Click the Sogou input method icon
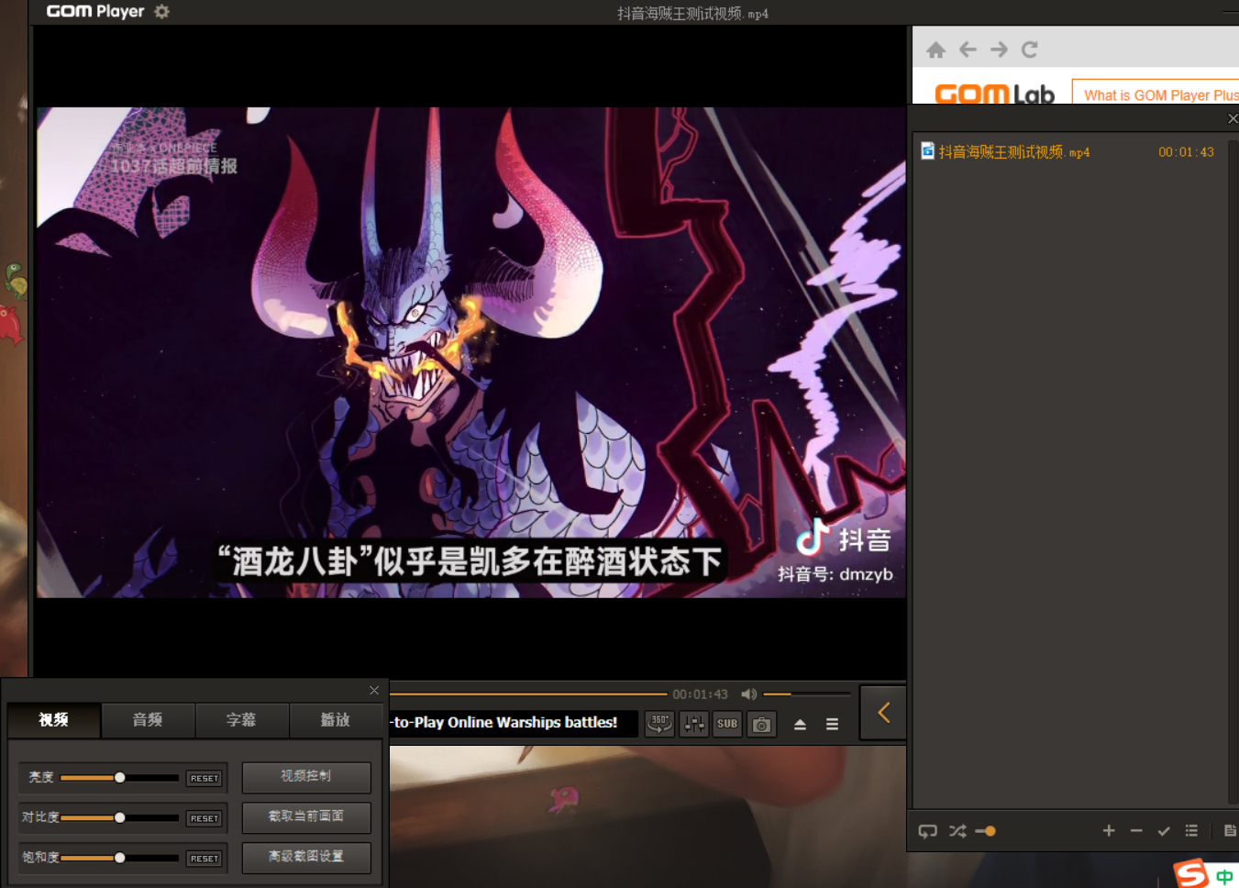 coord(1191,873)
